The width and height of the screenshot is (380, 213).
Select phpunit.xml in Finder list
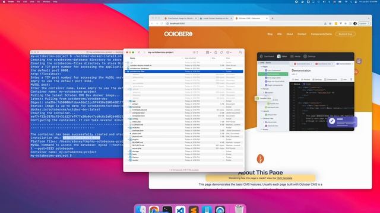pyautogui.click(x=184, y=137)
